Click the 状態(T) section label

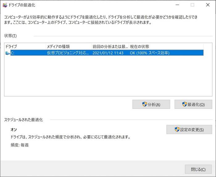pos(10,36)
